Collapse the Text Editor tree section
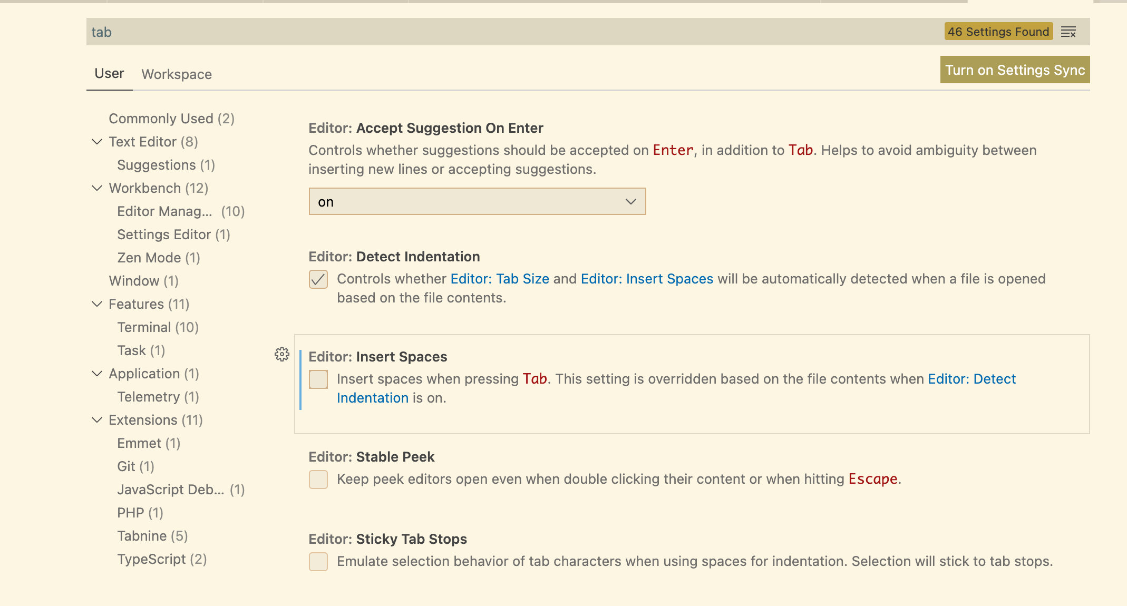 point(97,142)
